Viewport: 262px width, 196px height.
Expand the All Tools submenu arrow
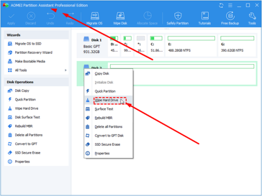tap(65, 70)
